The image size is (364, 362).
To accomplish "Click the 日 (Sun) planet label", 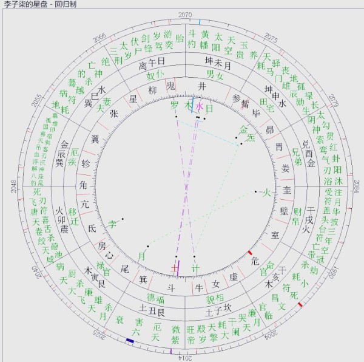I will click(x=209, y=109).
